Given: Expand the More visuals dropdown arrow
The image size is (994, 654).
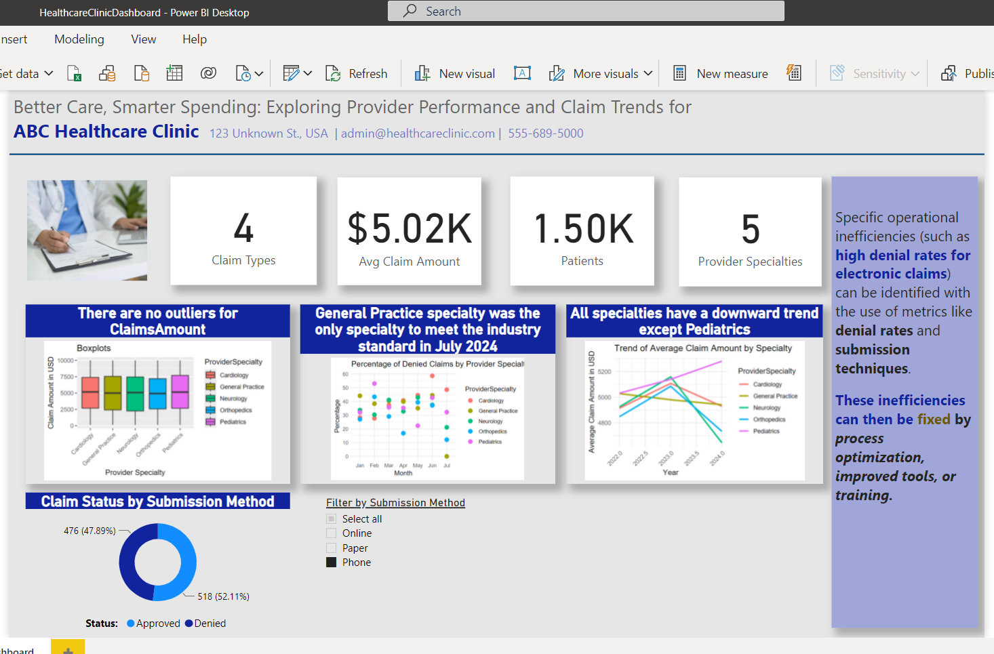Looking at the screenshot, I should click(x=648, y=73).
